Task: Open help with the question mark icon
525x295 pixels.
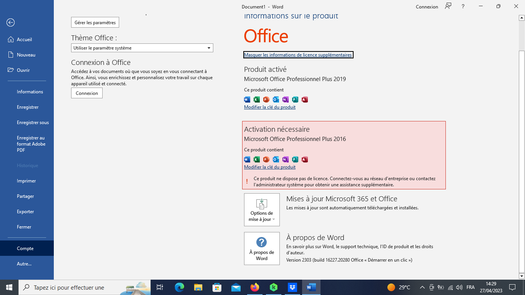Action: (463, 7)
